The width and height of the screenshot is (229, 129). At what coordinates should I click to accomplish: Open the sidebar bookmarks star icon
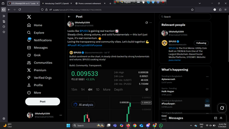(4, 32)
